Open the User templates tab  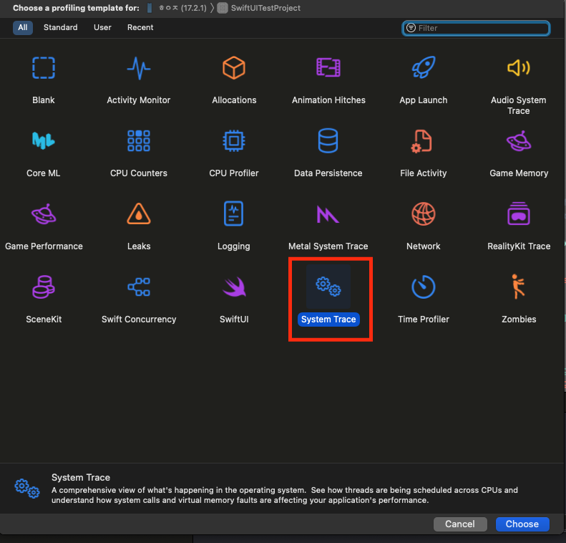pos(102,27)
